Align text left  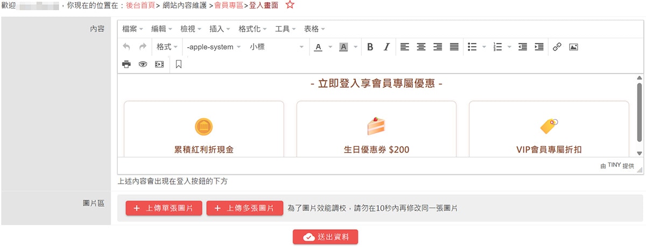(405, 47)
